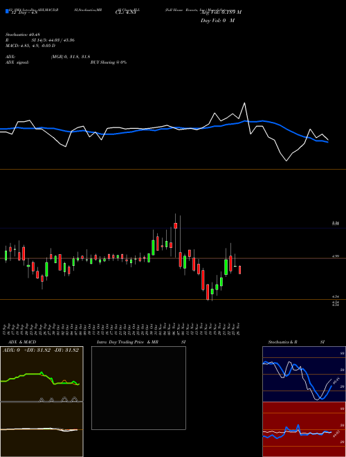Click the first date label on the x-axis
The height and width of the screenshot is (457, 346).
click(x=6, y=329)
